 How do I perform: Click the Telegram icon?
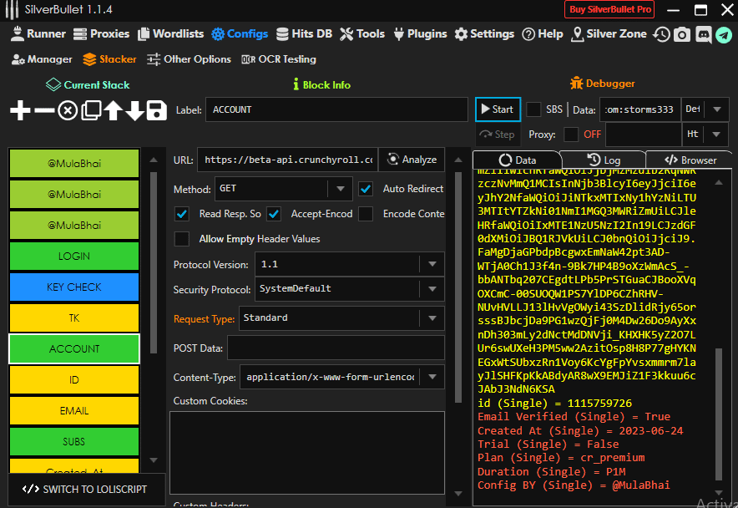pos(723,34)
